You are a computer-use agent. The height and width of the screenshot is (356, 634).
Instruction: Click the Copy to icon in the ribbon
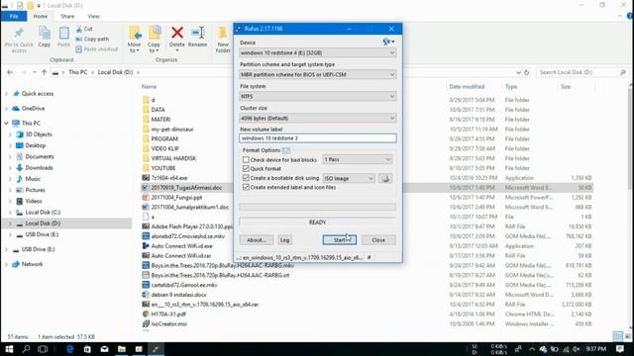pos(154,40)
